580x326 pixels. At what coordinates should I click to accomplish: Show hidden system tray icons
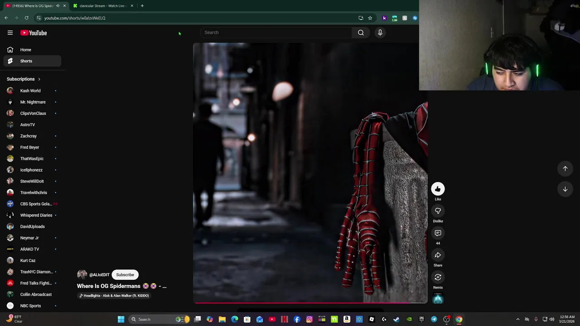pos(518,319)
